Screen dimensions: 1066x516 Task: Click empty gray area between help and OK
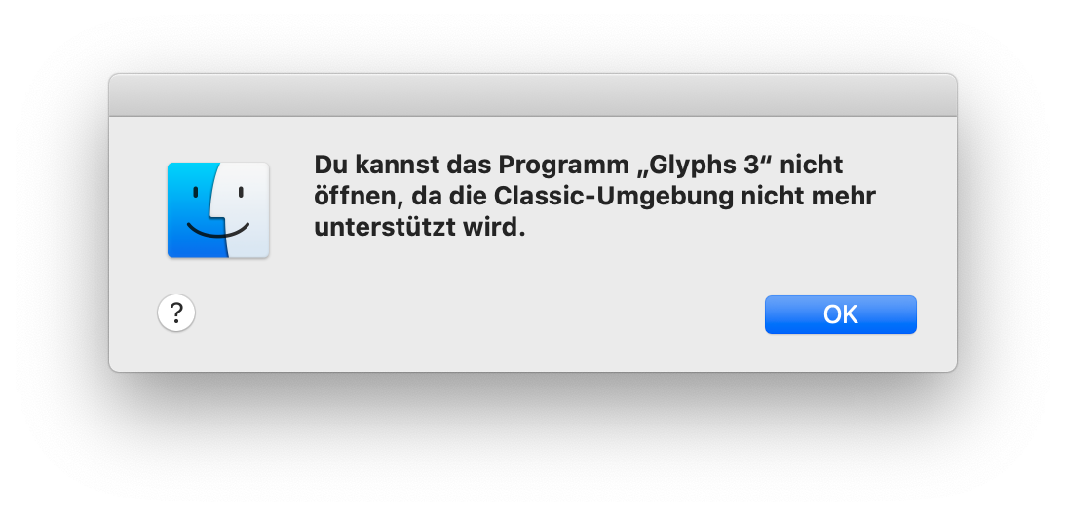476,313
